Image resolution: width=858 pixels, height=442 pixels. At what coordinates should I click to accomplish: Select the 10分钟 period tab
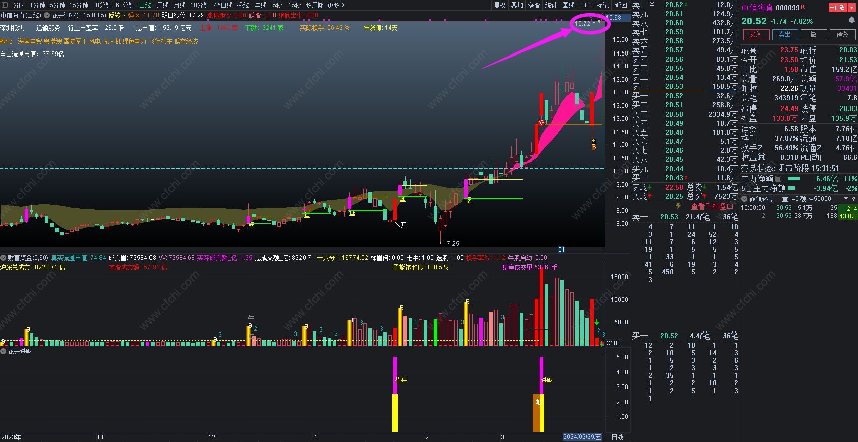coord(200,5)
